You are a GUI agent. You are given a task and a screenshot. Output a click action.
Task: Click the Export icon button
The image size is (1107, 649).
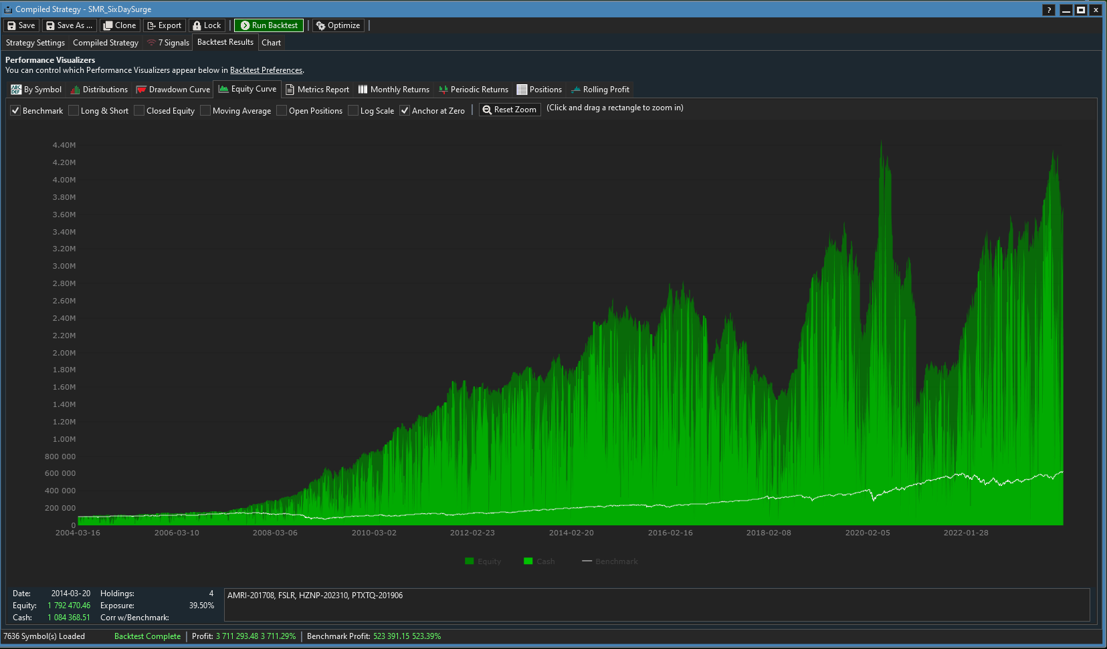click(164, 25)
